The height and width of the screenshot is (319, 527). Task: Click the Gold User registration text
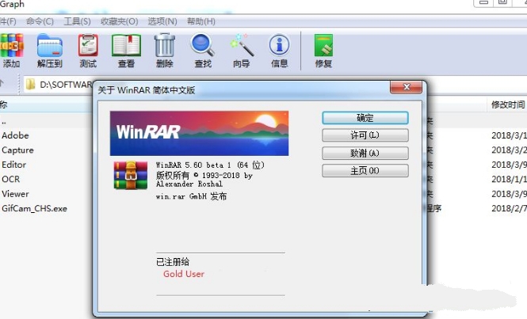coord(184,274)
